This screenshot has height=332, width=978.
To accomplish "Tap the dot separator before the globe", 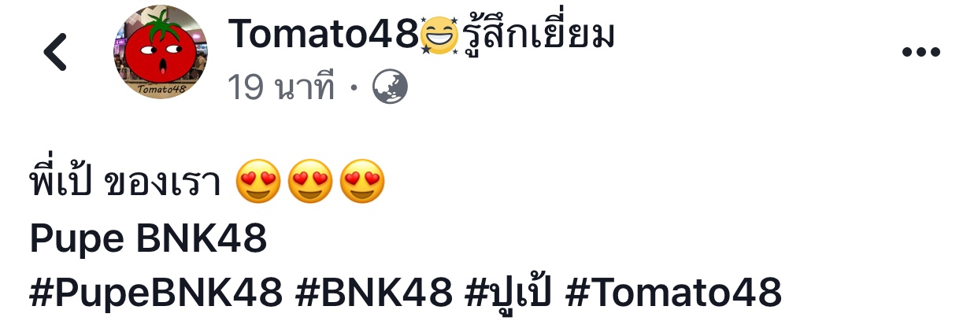I will pos(353,88).
